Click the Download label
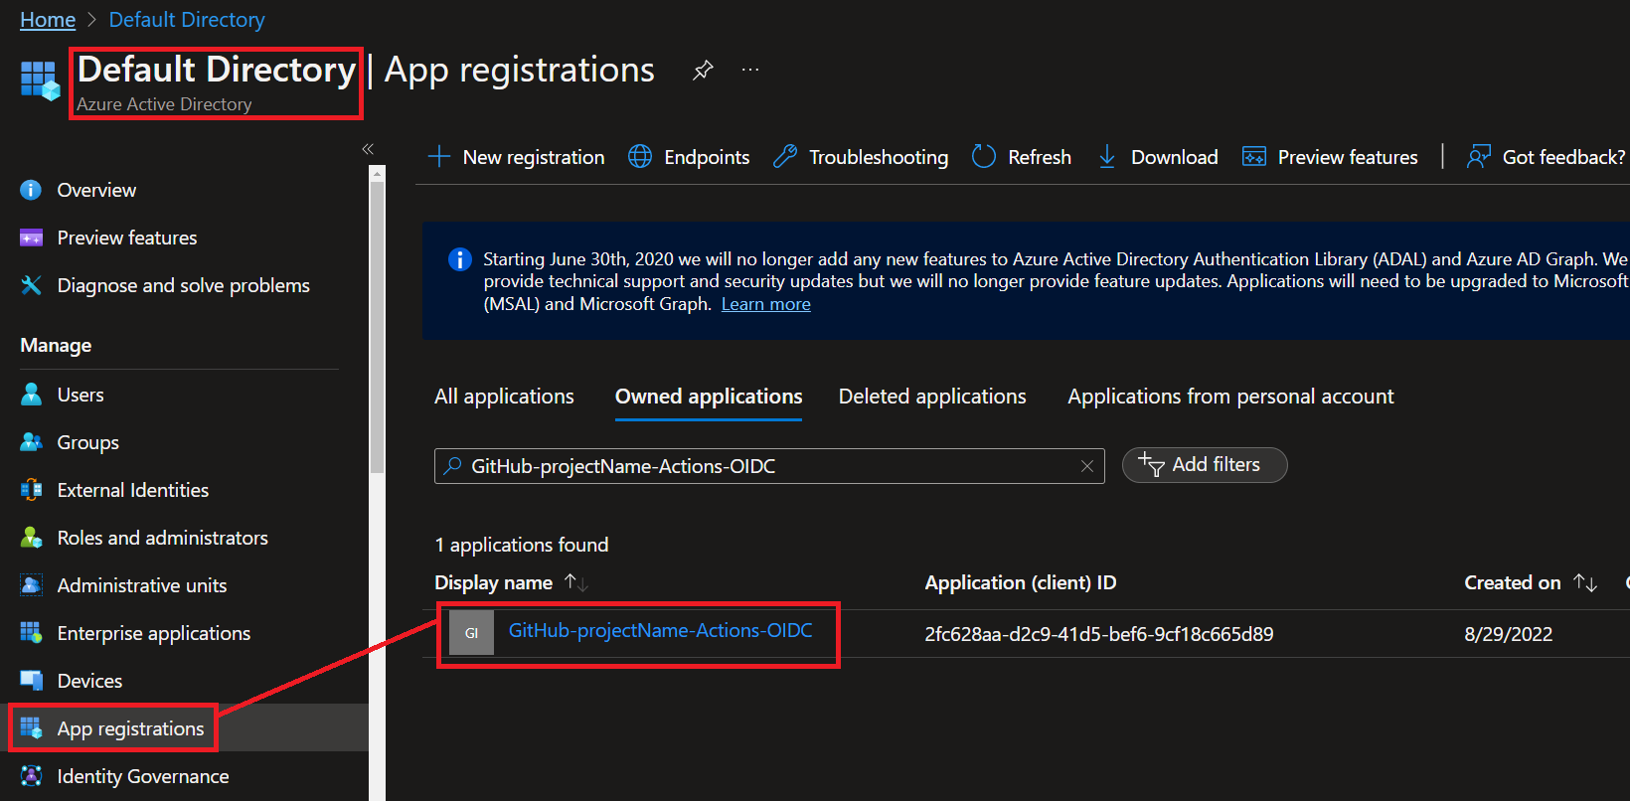 1175,157
